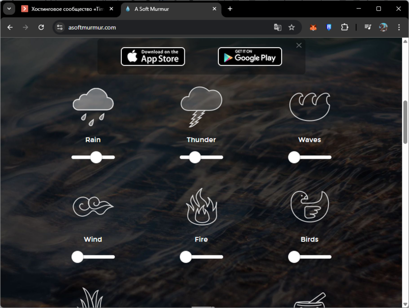The width and height of the screenshot is (409, 308).
Task: Click the Wind label text
Action: [x=93, y=239]
